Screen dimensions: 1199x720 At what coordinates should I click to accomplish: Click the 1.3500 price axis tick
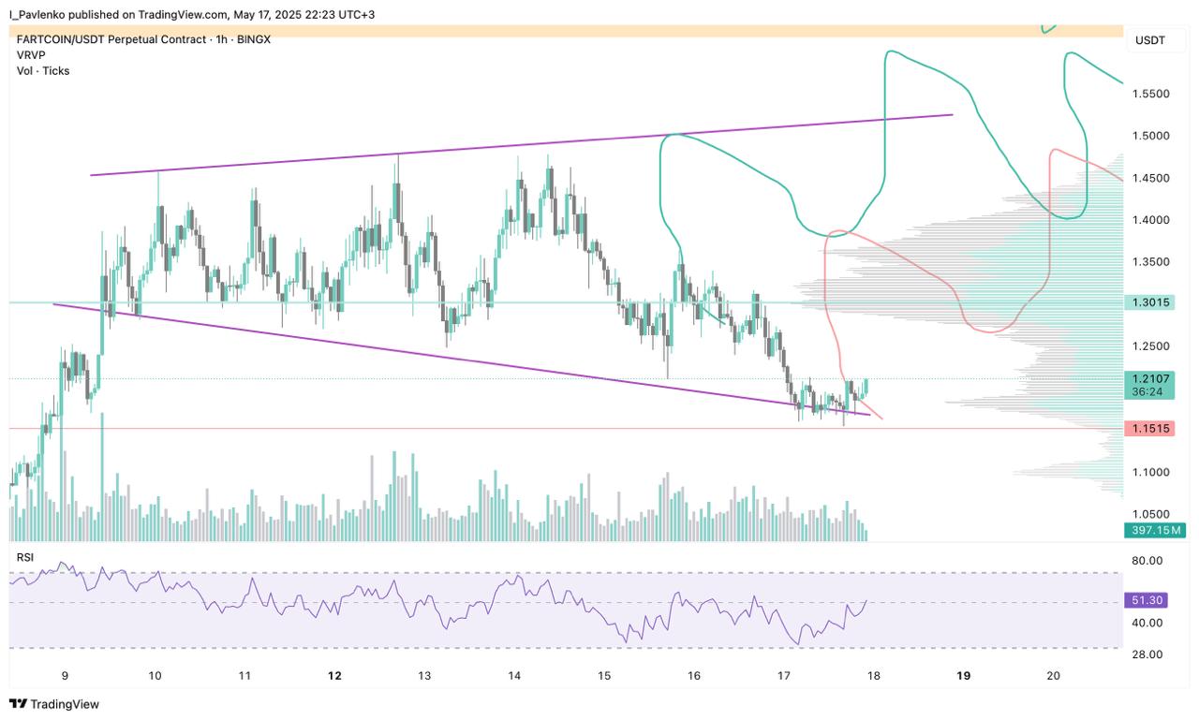tap(1150, 261)
